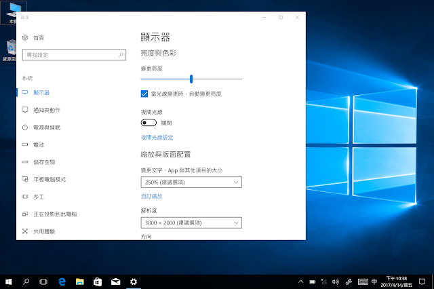
Task: Click in the 尋找設定 search field
Action: pyautogui.click(x=74, y=55)
